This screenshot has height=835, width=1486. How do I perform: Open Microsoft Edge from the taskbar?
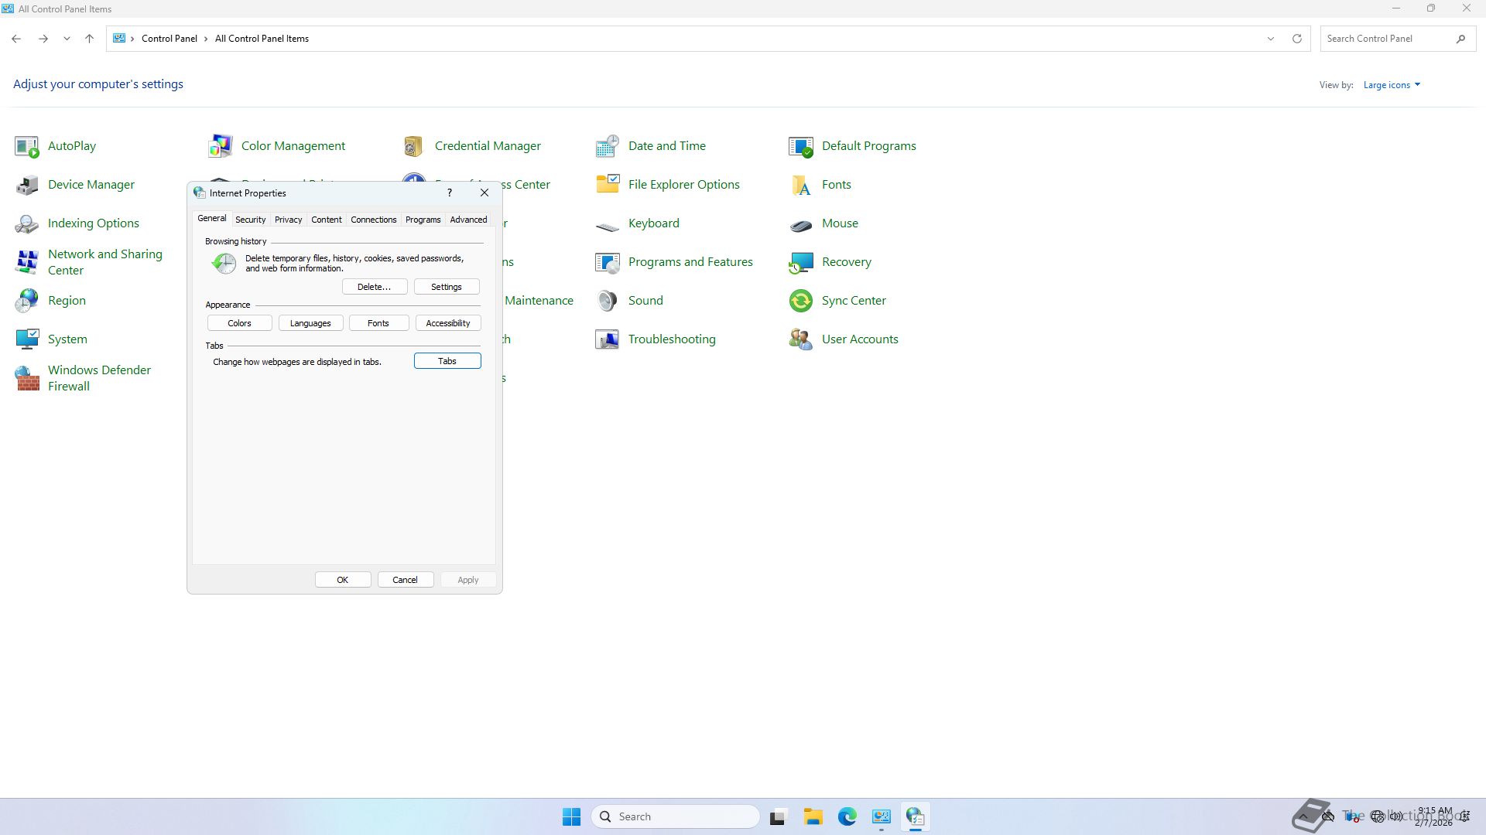pyautogui.click(x=847, y=816)
